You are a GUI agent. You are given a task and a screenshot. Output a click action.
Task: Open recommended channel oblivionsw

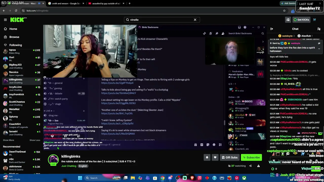click(22, 168)
